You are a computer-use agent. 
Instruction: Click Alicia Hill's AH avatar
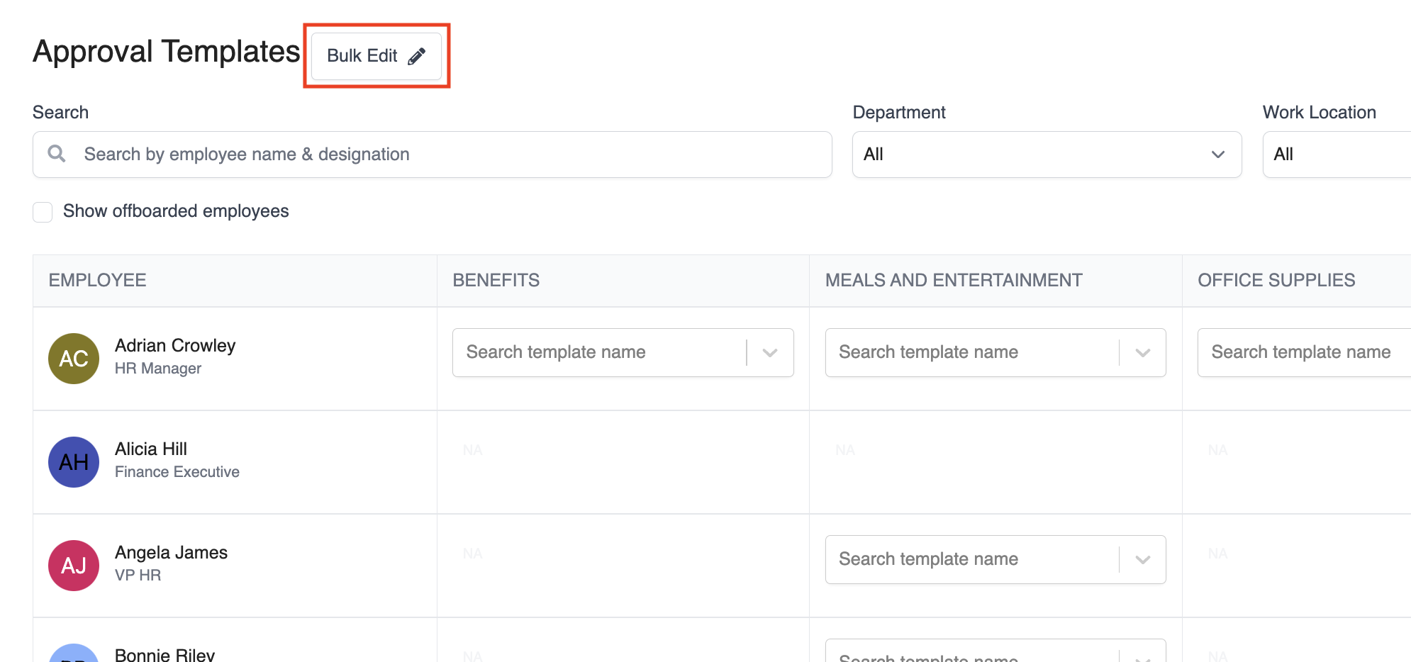click(74, 462)
